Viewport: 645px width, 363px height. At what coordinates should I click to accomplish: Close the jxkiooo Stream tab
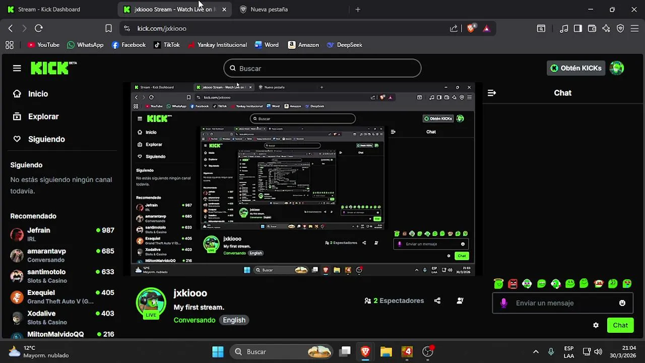[x=224, y=9]
